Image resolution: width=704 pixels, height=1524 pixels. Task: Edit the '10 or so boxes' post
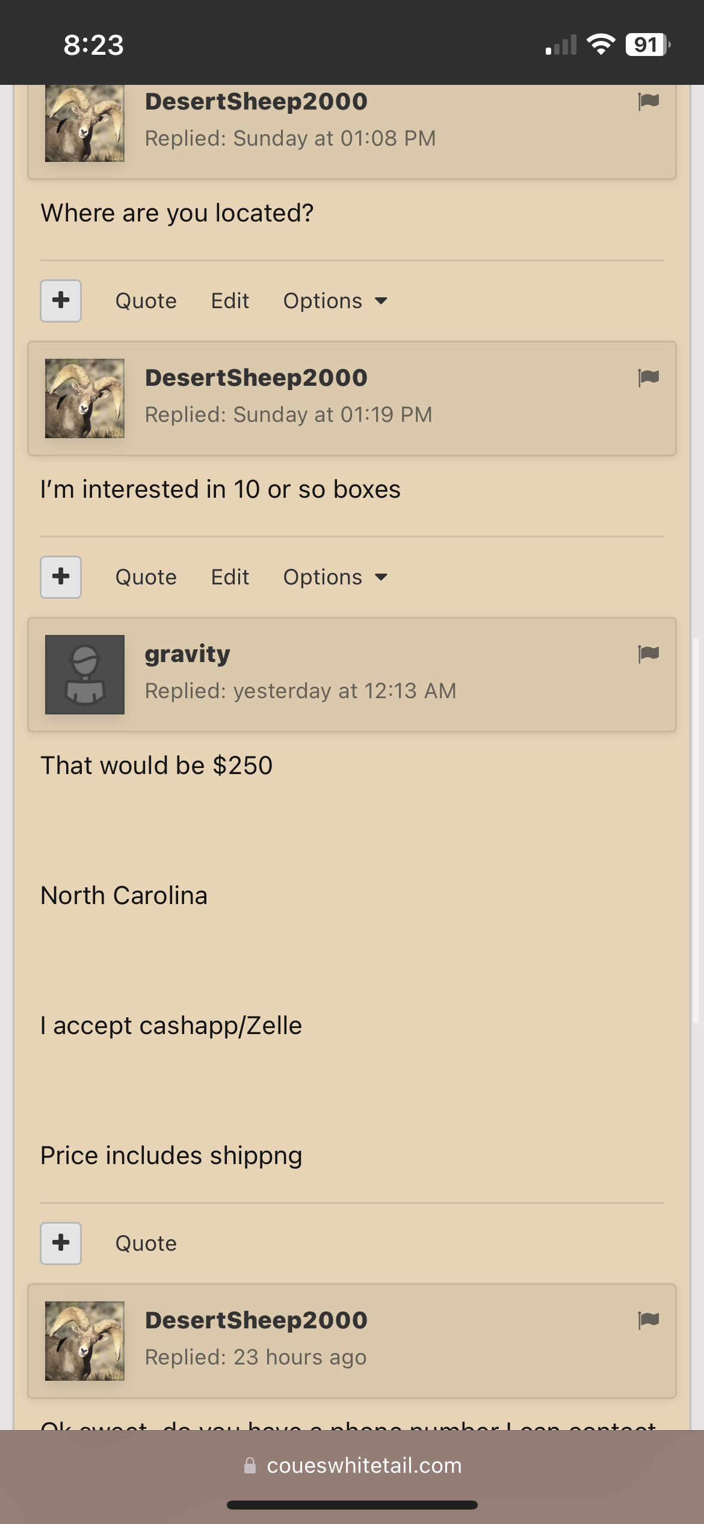(x=230, y=577)
